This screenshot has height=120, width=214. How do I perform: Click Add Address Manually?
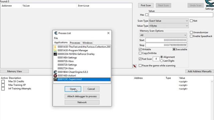[200, 71]
